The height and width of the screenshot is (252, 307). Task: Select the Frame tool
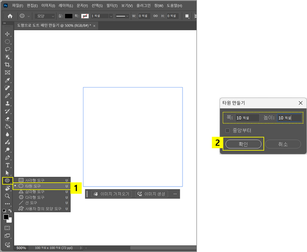tap(7, 72)
